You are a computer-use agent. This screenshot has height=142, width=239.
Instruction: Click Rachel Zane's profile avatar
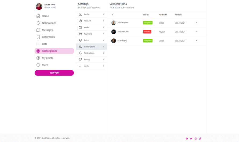click(x=39, y=6)
